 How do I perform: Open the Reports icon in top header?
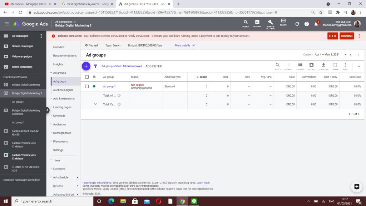257,24
